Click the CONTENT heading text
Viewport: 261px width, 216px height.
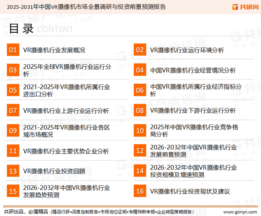[x=55, y=30]
